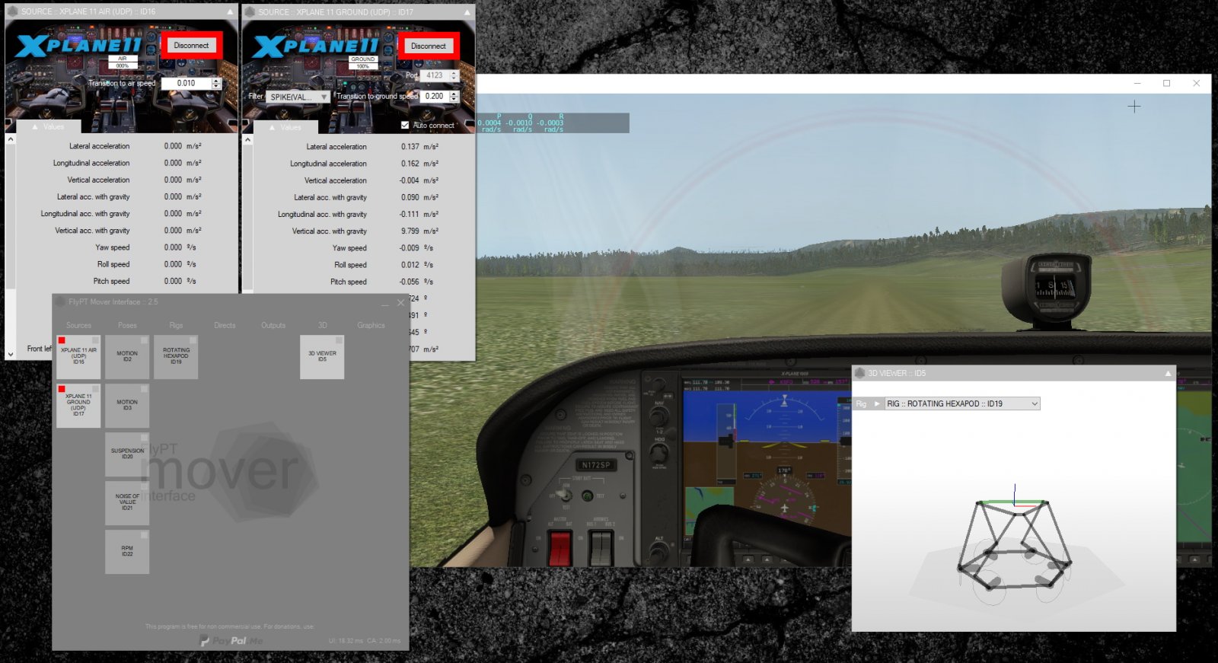
Task: Toggle the corner square on the NOISE OF VALUE tile
Action: click(144, 486)
